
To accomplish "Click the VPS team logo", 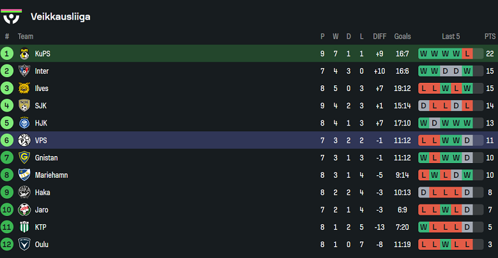I will [24, 140].
